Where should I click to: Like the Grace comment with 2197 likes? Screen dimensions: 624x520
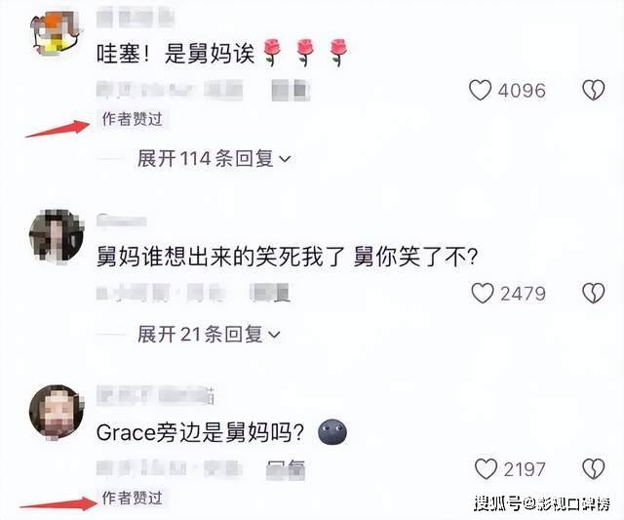486,469
